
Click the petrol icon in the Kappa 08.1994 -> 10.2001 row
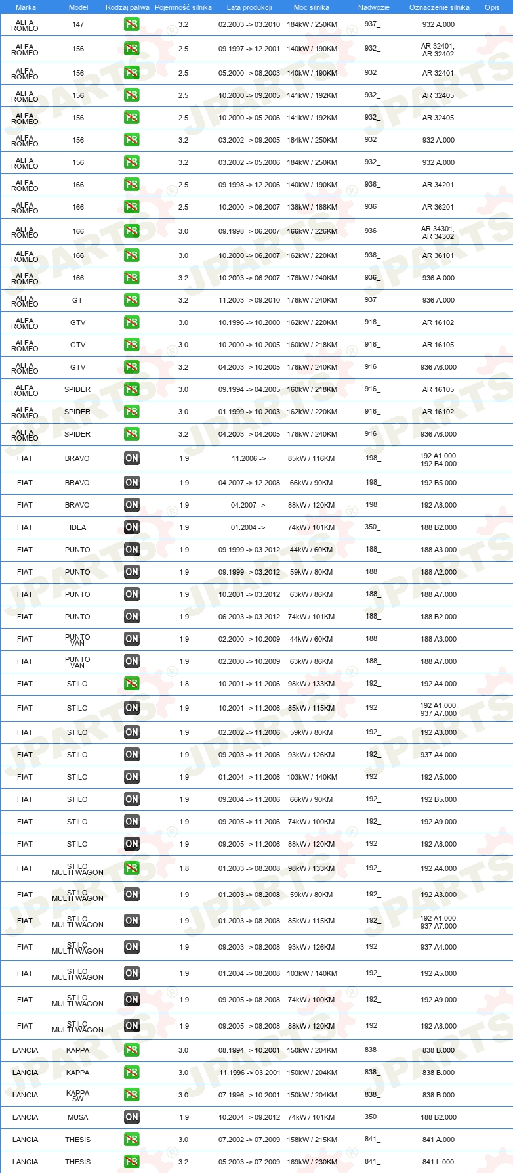[x=132, y=1050]
